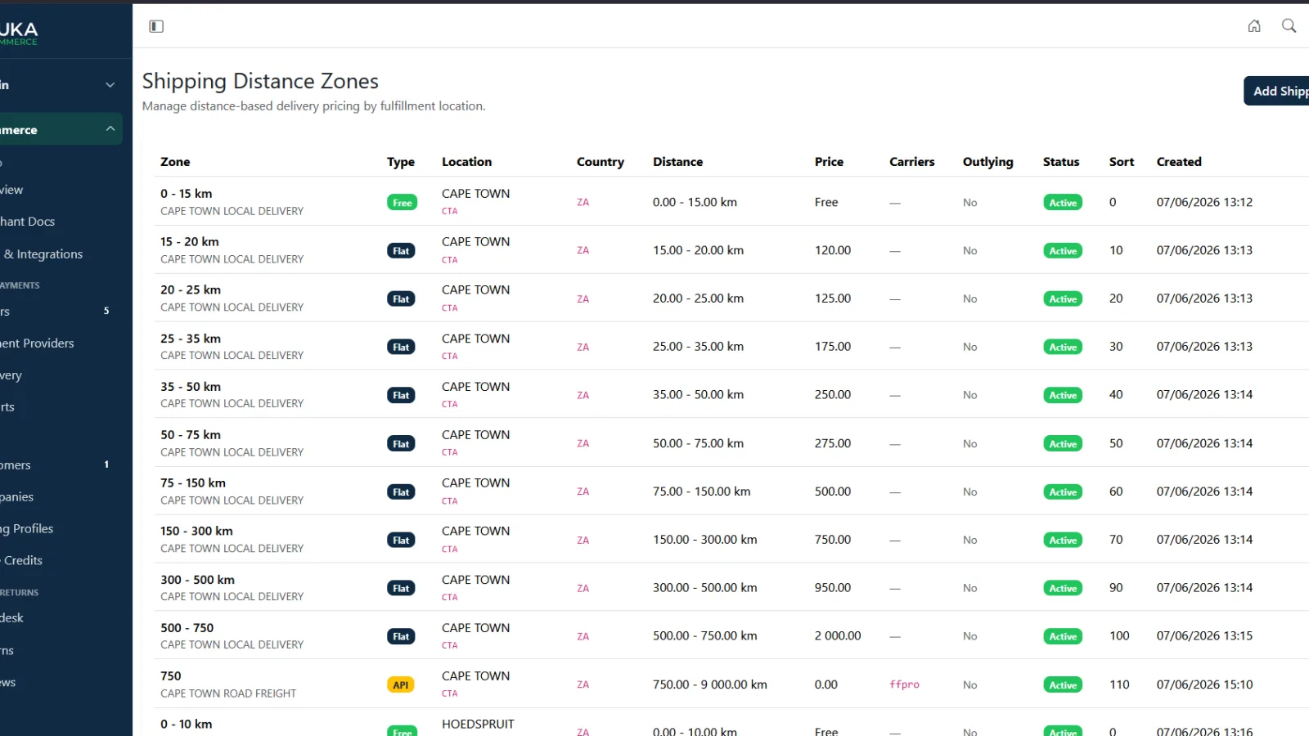The height and width of the screenshot is (736, 1309).
Task: Expand the top sidebar section chevron
Action: (110, 85)
